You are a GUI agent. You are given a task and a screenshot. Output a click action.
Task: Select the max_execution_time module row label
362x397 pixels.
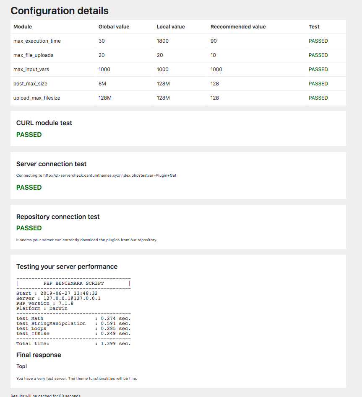coord(37,41)
